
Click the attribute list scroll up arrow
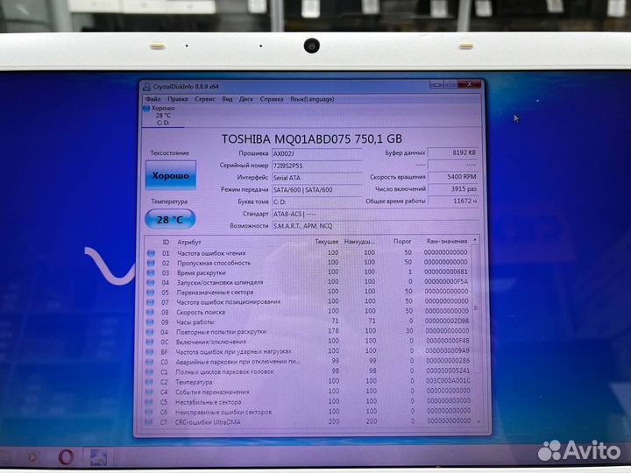(475, 240)
